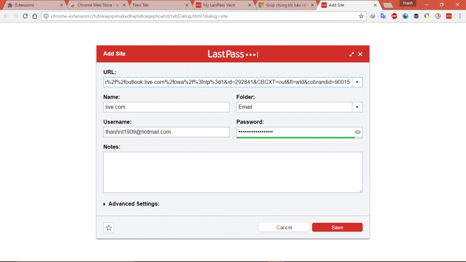Click the Name field containing live.com
Image resolution: width=466 pixels, height=262 pixels.
[167, 107]
